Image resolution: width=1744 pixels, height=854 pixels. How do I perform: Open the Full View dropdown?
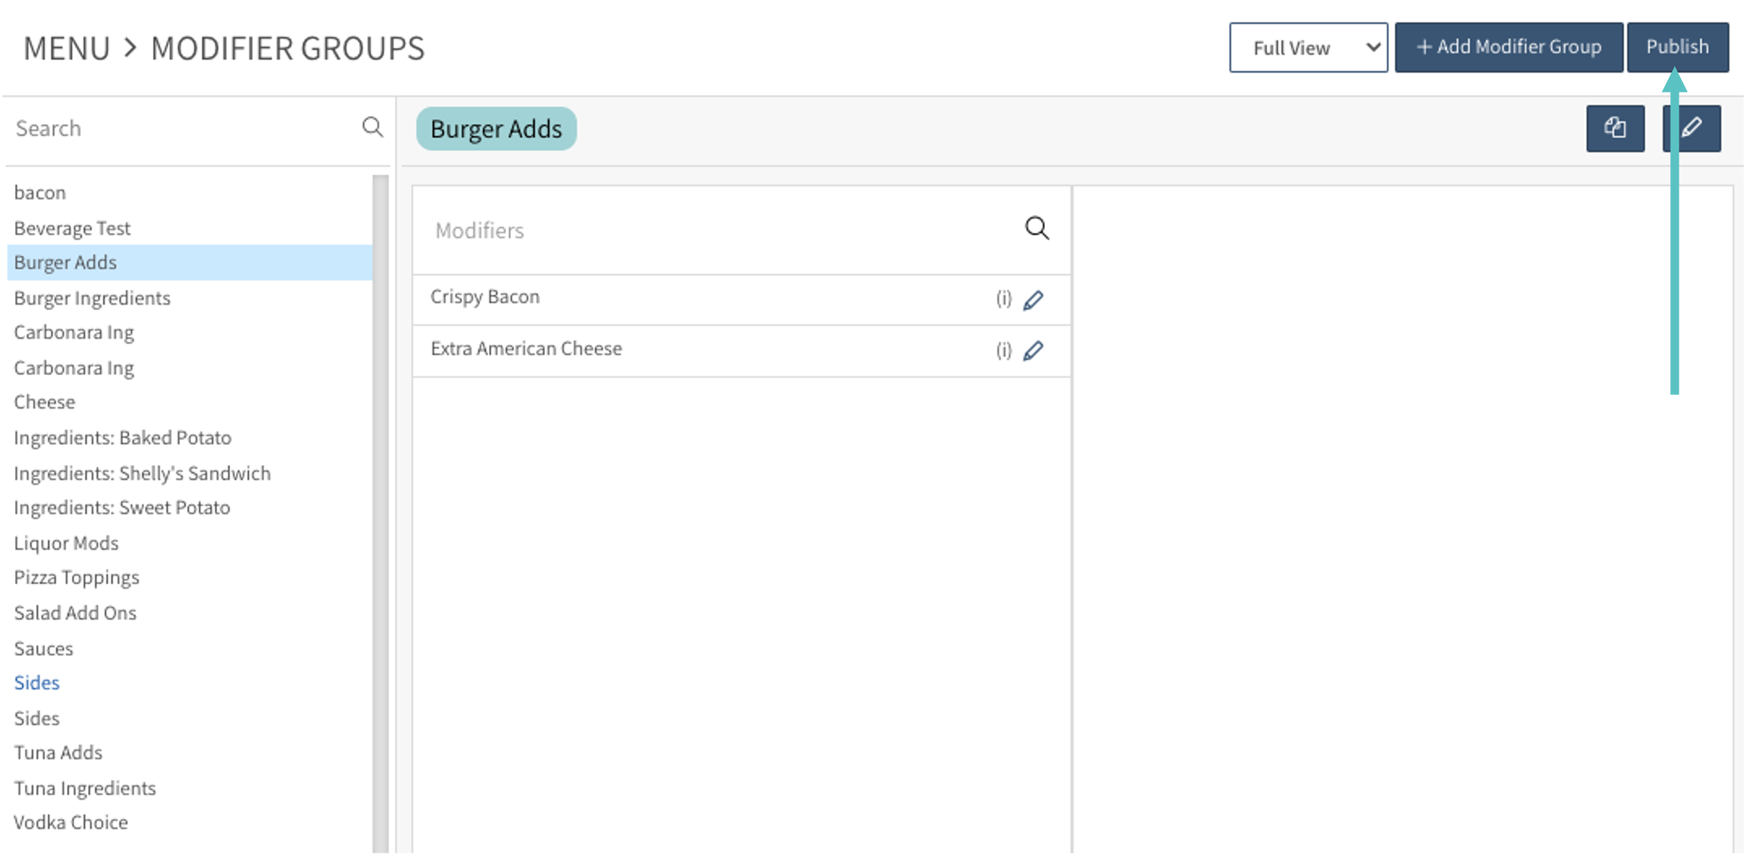pyautogui.click(x=1308, y=47)
